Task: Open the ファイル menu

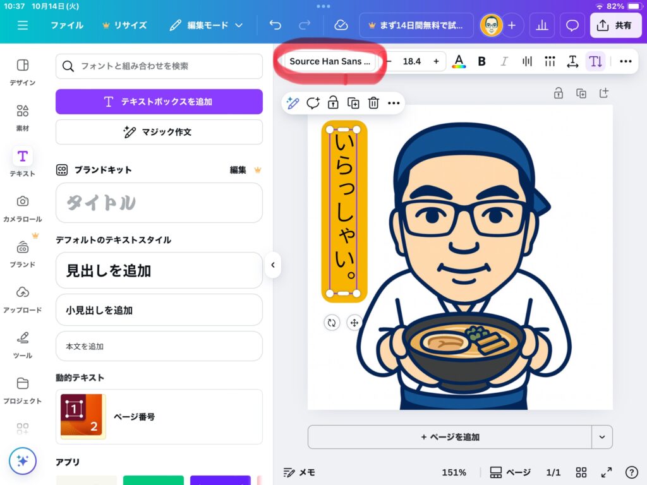Action: point(67,25)
